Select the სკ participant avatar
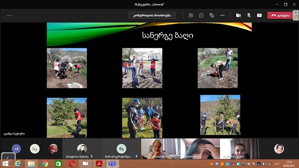Image resolution: width=299 pixels, height=168 pixels. coord(35,149)
